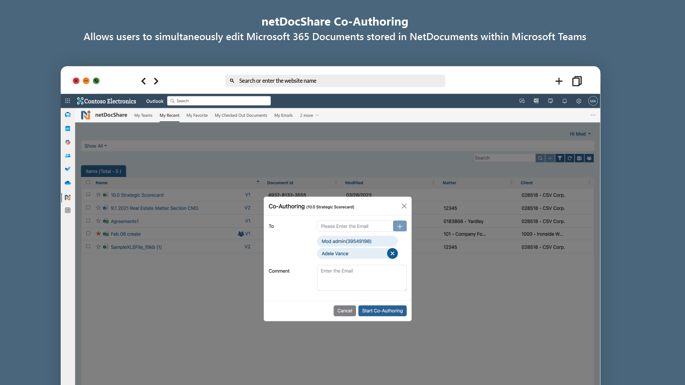Open the 9.1 2021 Real Estate Matter Section CMD document

pyautogui.click(x=154, y=208)
